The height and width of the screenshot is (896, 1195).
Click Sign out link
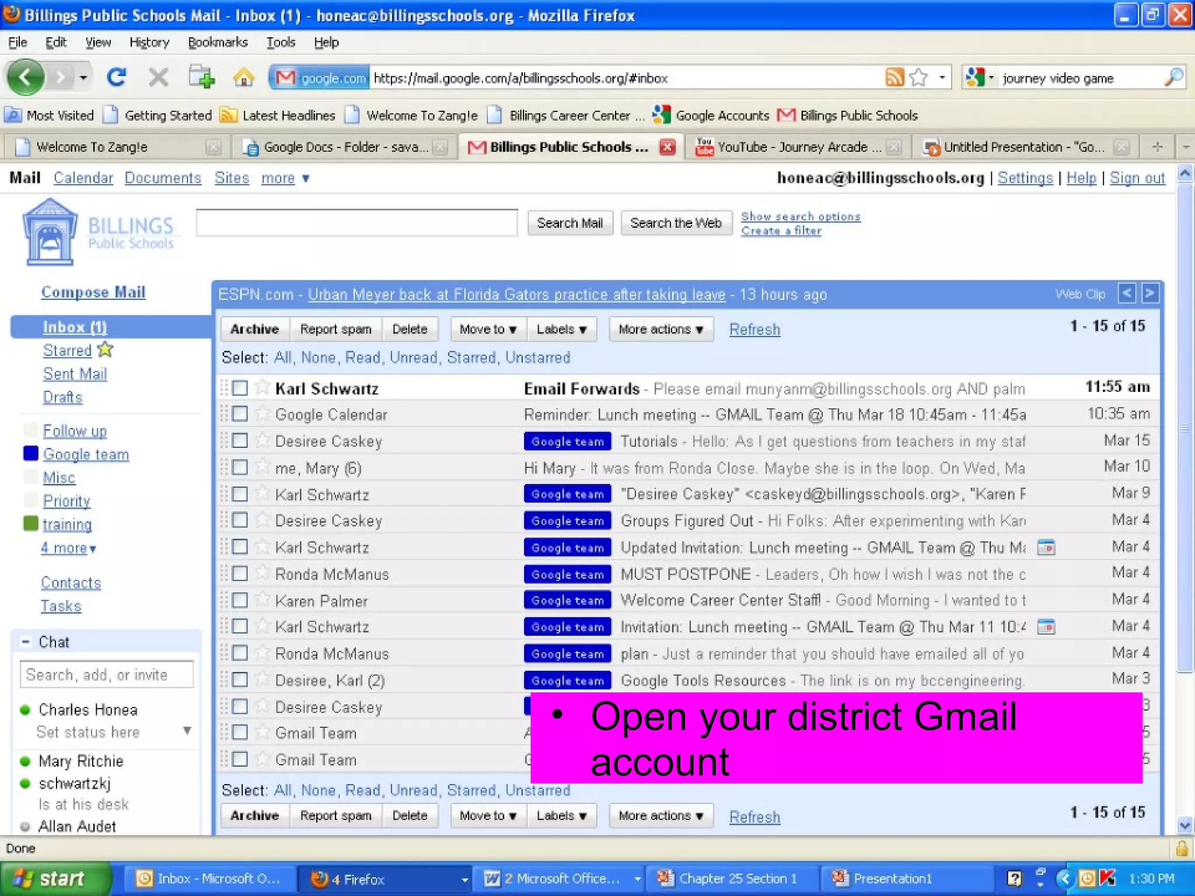pos(1137,178)
